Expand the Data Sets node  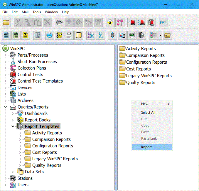coord(13,172)
